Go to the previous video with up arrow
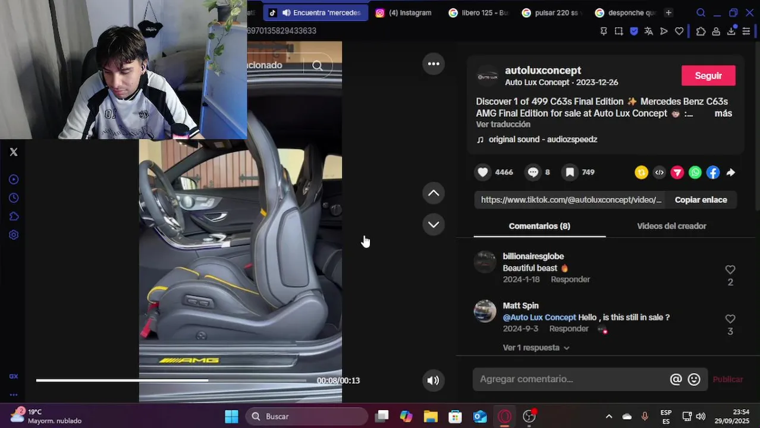Screen dimensions: 760x428 pyautogui.click(x=434, y=193)
